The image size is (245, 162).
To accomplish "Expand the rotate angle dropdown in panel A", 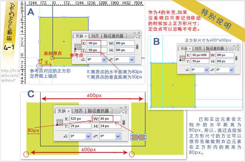I will [x=104, y=59].
